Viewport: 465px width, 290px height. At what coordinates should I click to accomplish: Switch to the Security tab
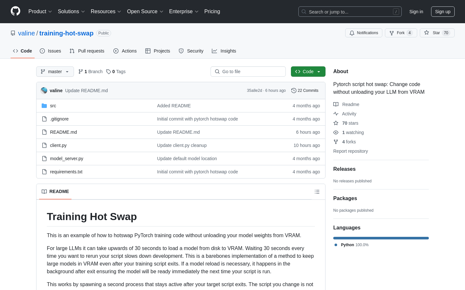pyautogui.click(x=191, y=51)
